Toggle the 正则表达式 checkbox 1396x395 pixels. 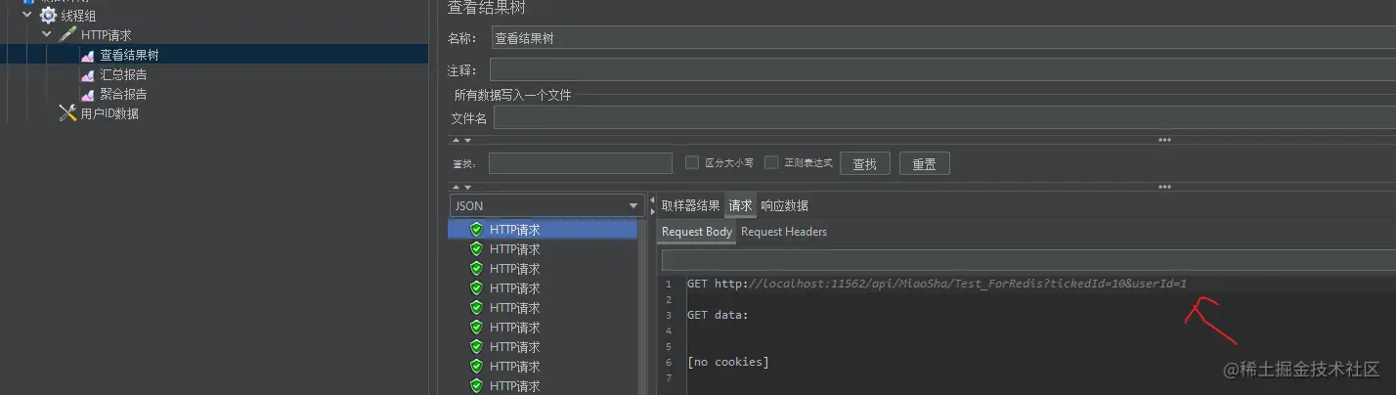click(x=771, y=162)
